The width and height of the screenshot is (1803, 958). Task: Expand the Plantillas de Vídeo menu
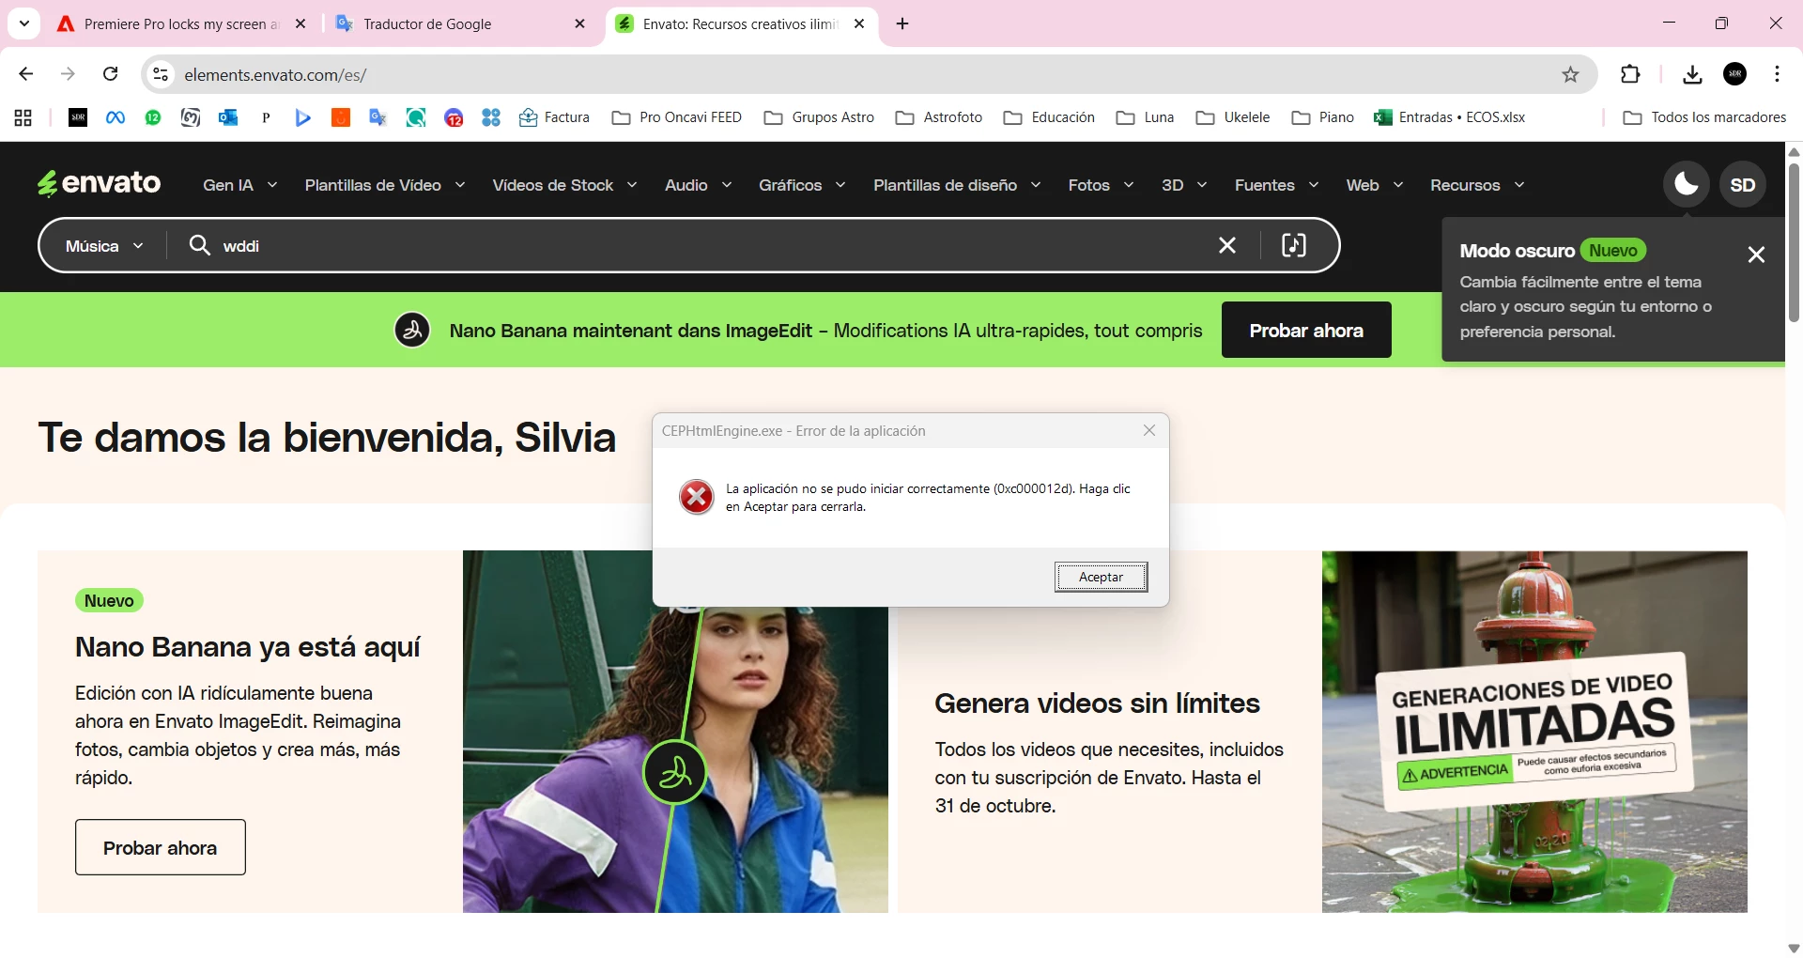point(385,185)
